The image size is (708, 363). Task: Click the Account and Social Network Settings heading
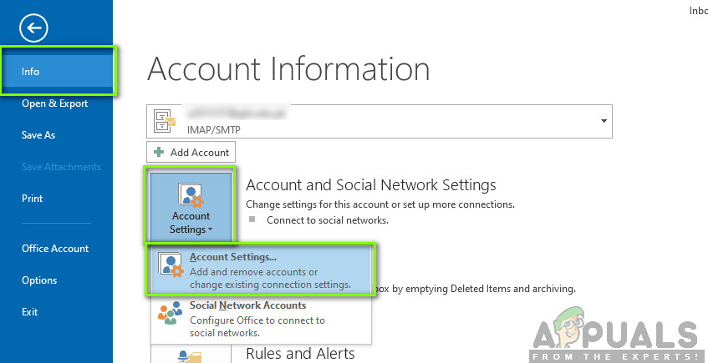(x=370, y=185)
